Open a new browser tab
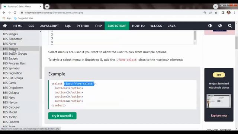 click(x=47, y=6)
